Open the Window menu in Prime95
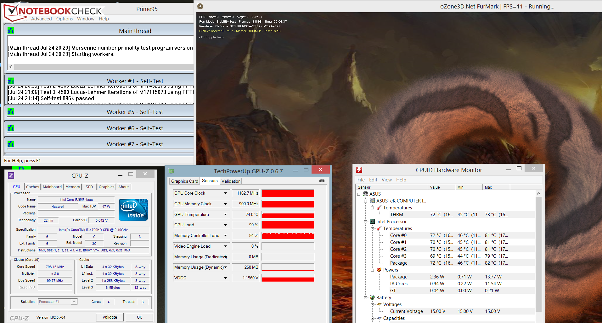This screenshot has width=602, height=323. pos(86,19)
